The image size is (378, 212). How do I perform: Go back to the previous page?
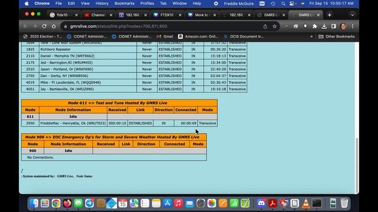[25, 26]
